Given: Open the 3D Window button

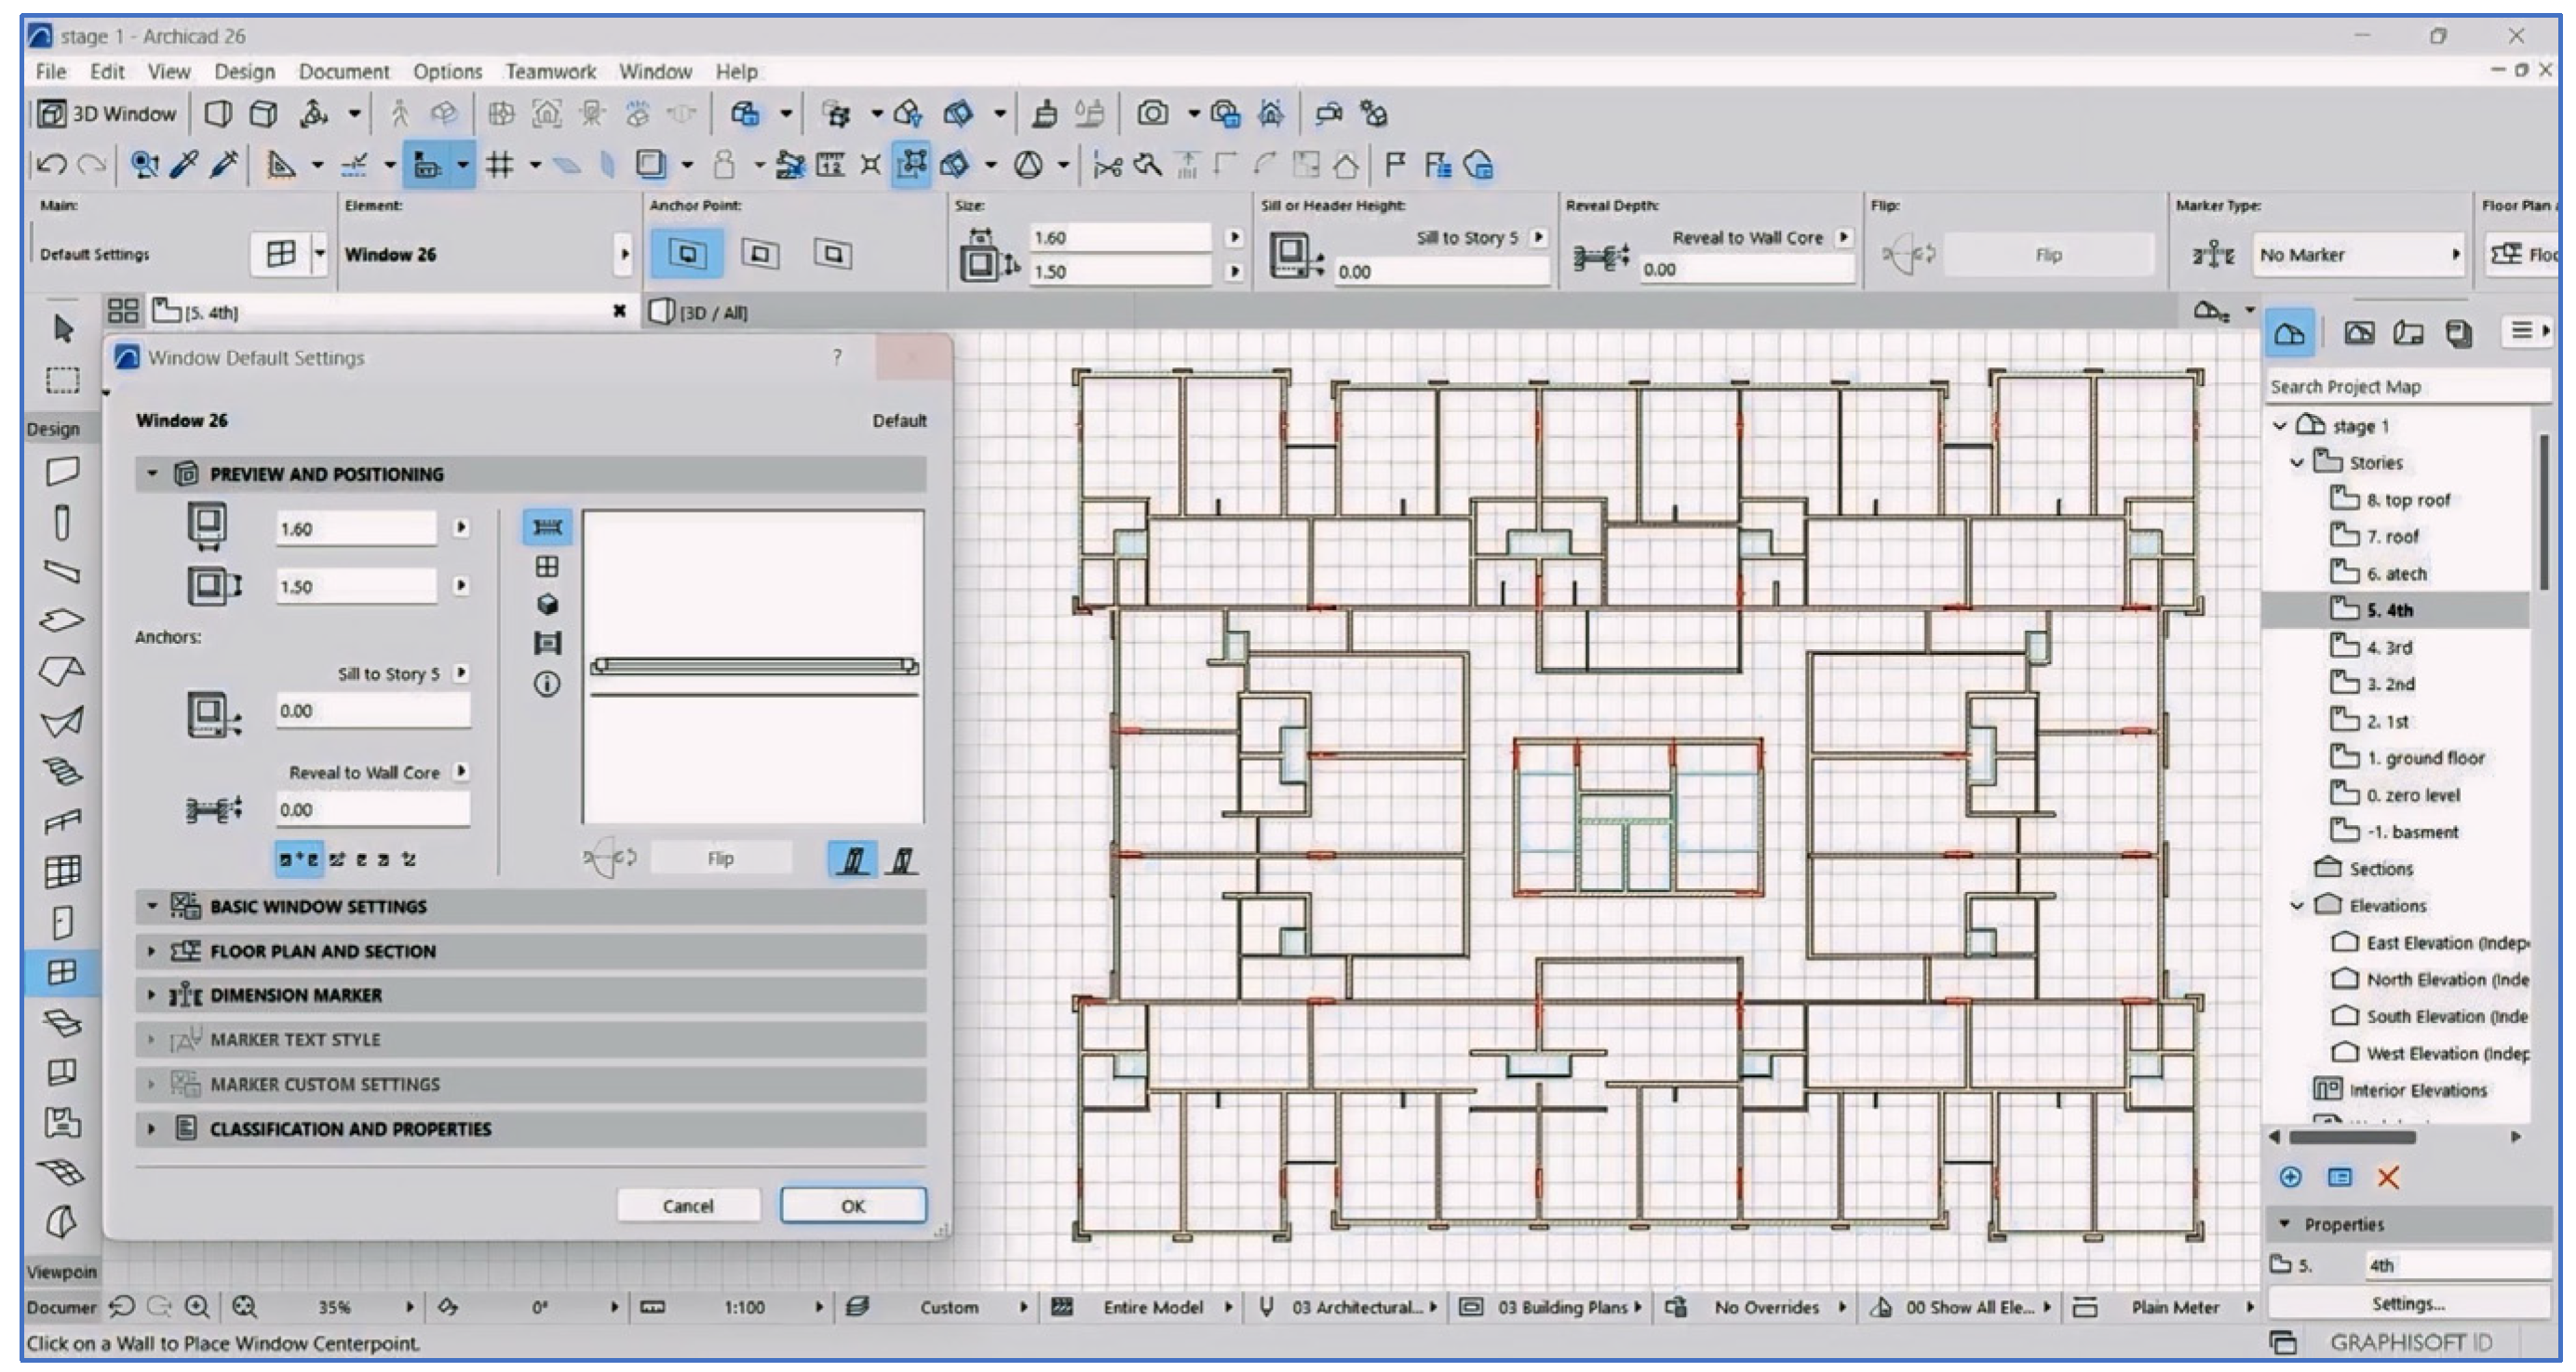Looking at the screenshot, I should 108,113.
